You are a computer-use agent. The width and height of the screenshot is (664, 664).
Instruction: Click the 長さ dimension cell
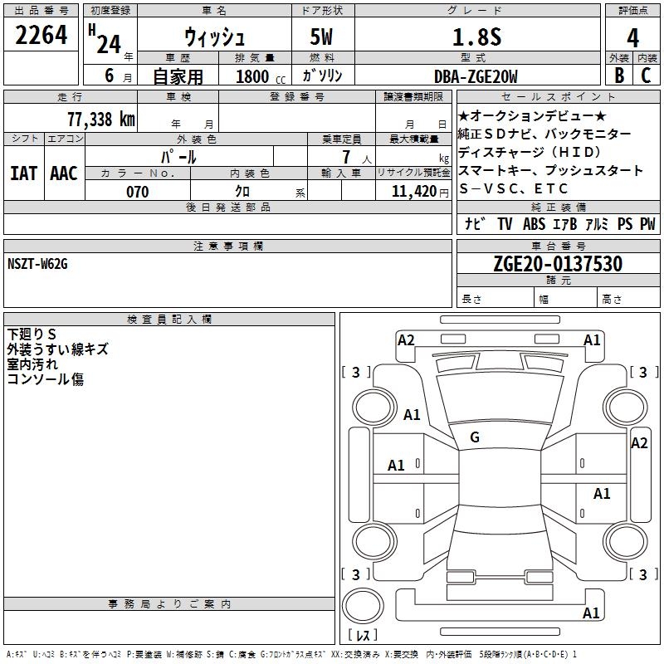496,299
